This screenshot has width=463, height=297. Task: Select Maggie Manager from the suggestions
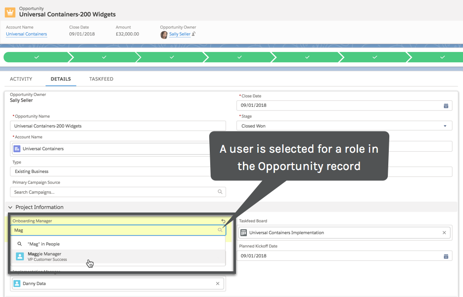coord(45,256)
